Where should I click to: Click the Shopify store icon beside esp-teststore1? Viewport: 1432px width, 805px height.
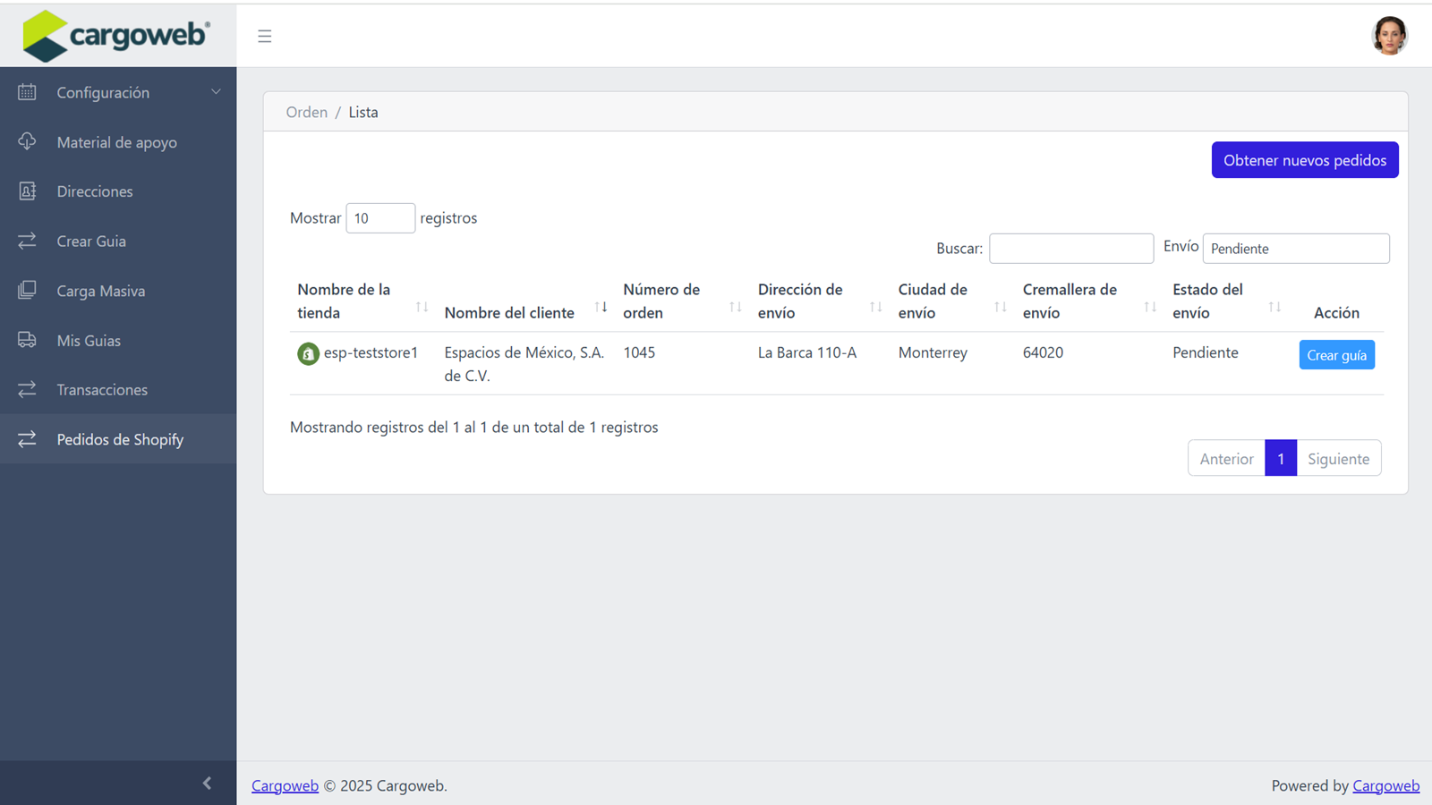[x=308, y=354]
